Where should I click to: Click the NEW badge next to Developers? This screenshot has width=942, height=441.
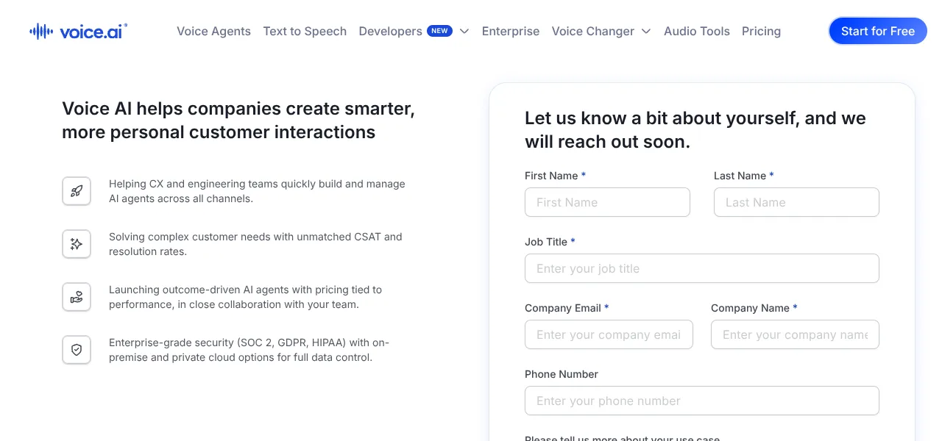point(440,31)
